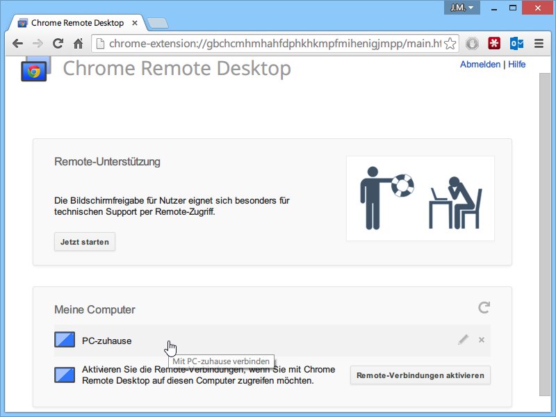
Task: Edit the PC-zuhause name with pencil icon
Action: pyautogui.click(x=463, y=340)
